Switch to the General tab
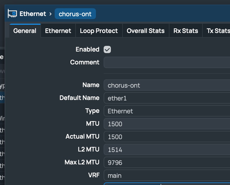This screenshot has height=185, width=230. point(25,31)
